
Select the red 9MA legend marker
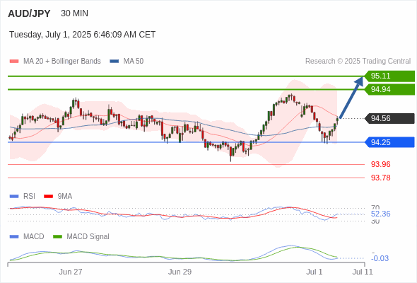click(48, 197)
